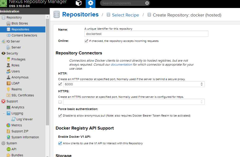This screenshot has height=157, width=240.
Task: Enable the HTTPS connector checkbox
Action: [x=60, y=102]
